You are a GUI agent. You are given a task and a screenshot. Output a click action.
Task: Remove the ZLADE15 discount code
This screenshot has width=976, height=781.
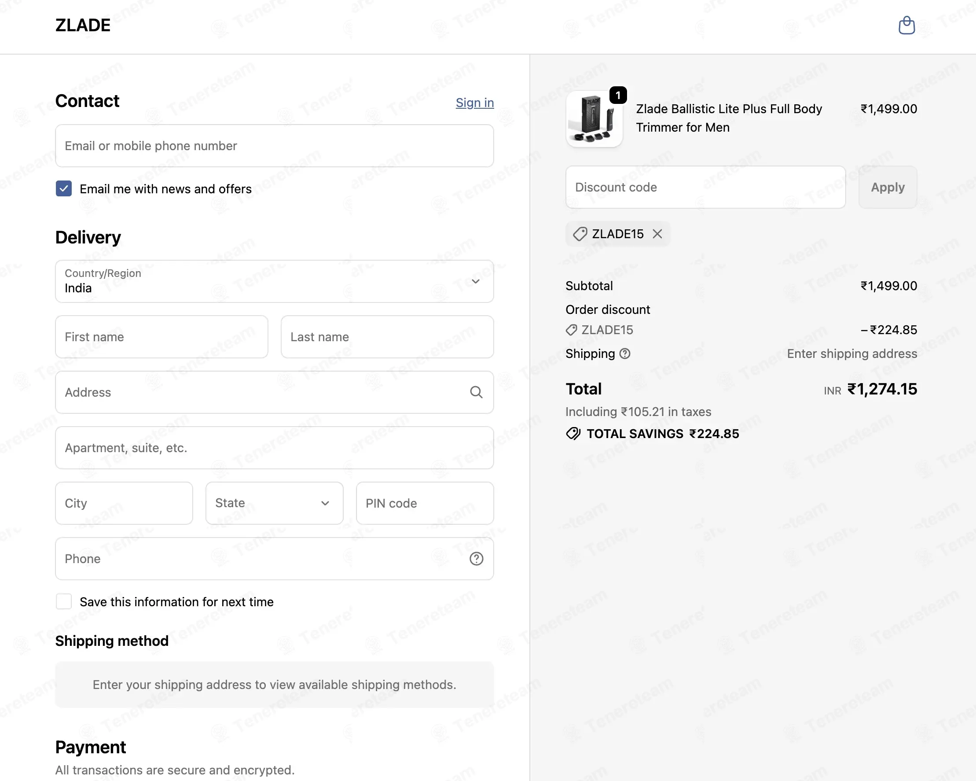[x=657, y=234]
